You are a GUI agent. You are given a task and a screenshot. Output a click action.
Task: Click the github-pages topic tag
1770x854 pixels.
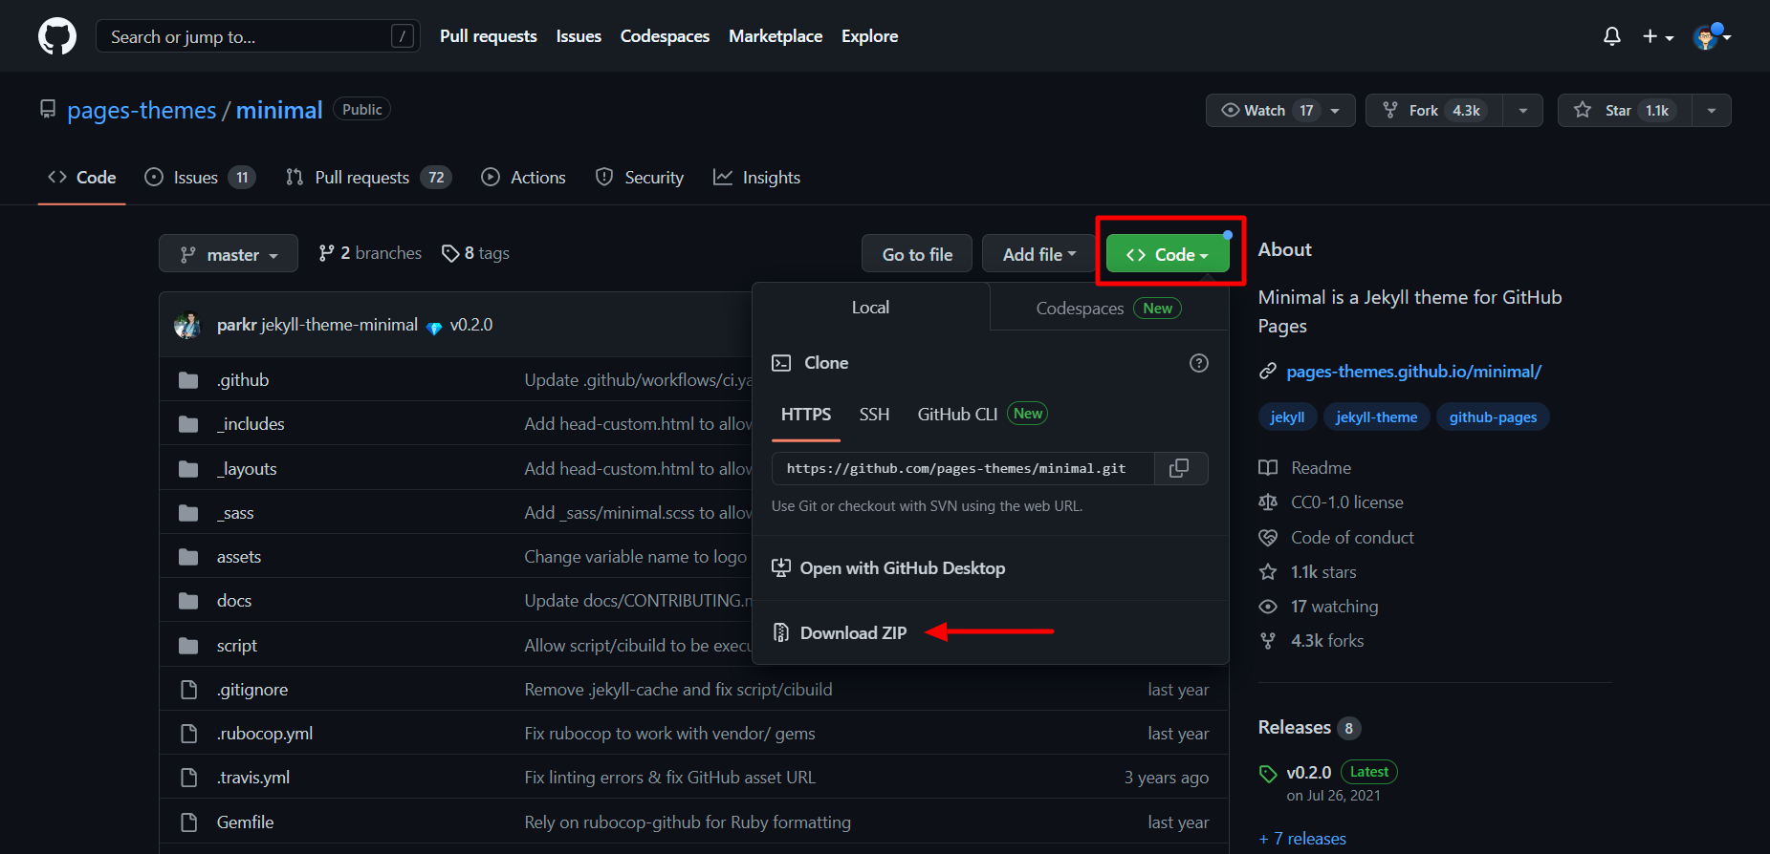pos(1493,417)
